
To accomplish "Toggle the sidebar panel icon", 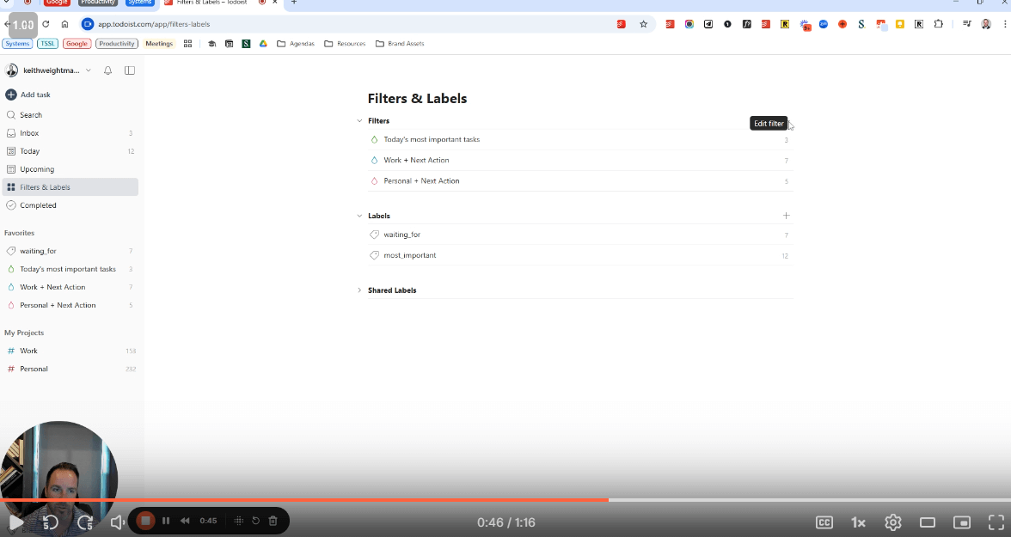I will click(x=130, y=70).
